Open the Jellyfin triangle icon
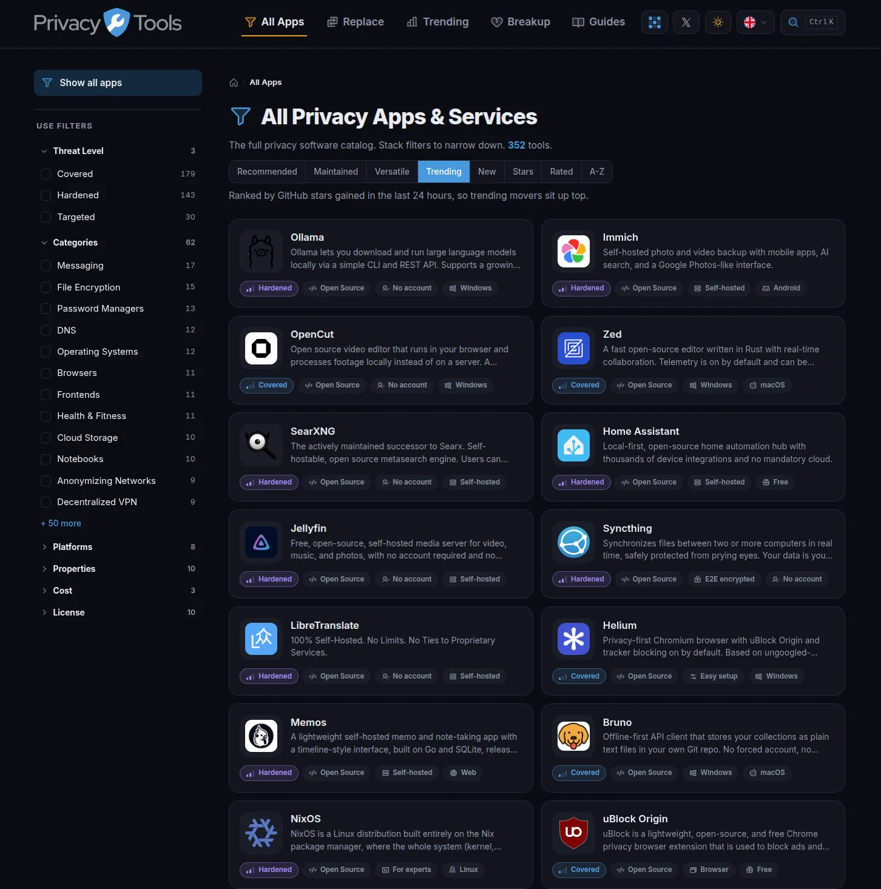Screen dimensions: 881x889 pyautogui.click(x=261, y=542)
